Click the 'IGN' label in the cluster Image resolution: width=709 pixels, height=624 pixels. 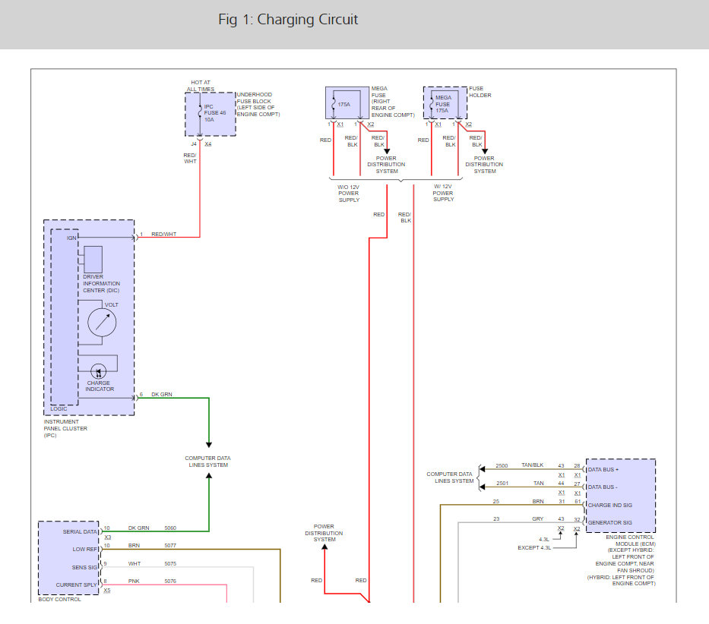point(71,238)
